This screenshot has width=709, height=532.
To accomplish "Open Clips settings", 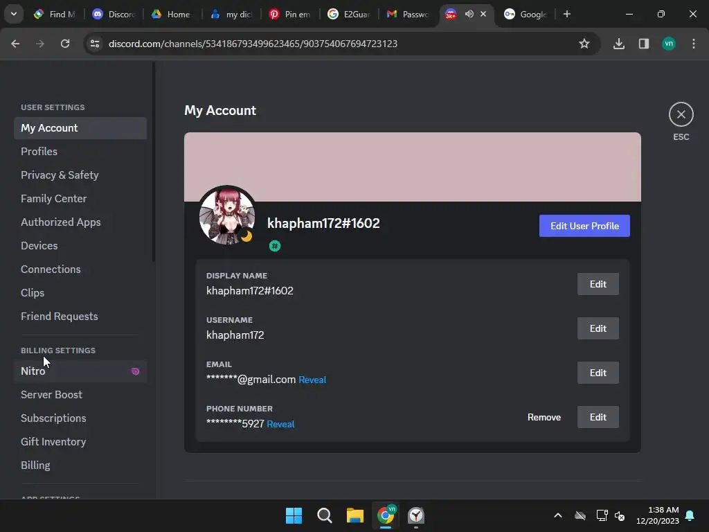I will click(x=80, y=293).
